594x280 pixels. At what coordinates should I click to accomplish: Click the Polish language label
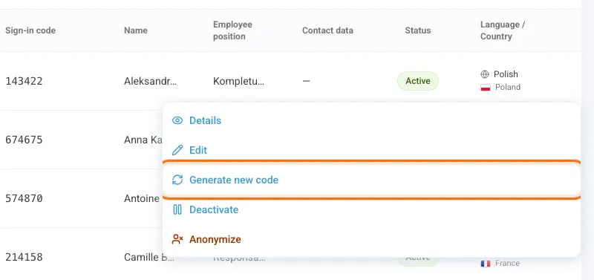click(x=506, y=74)
